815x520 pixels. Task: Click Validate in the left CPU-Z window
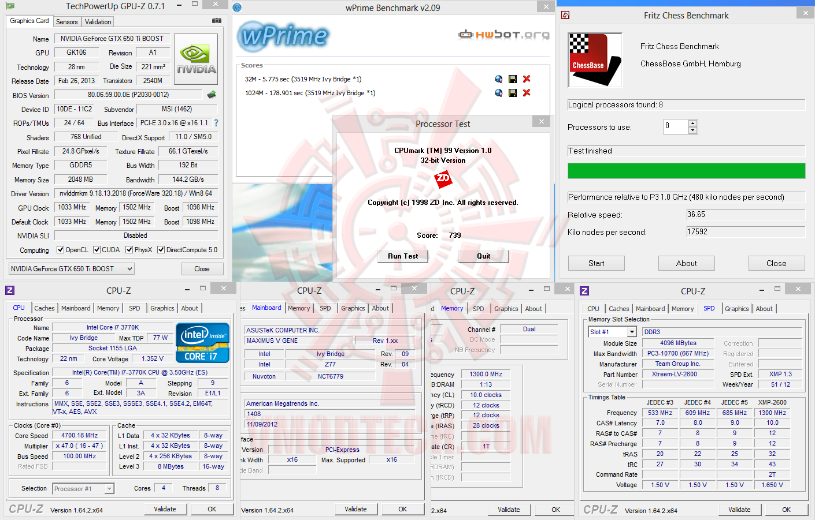click(x=165, y=509)
